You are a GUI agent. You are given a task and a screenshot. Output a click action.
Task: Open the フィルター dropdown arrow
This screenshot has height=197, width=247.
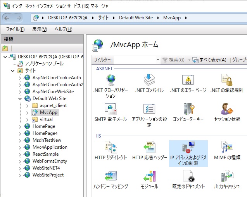[x=158, y=60]
